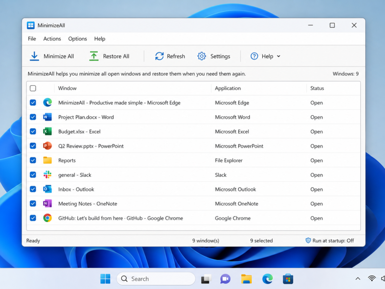This screenshot has width=385, height=289.
Task: Toggle the select-all checkbox in header
Action: (33, 88)
